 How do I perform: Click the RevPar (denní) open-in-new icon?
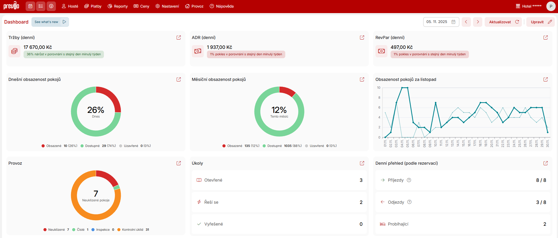tap(545, 38)
